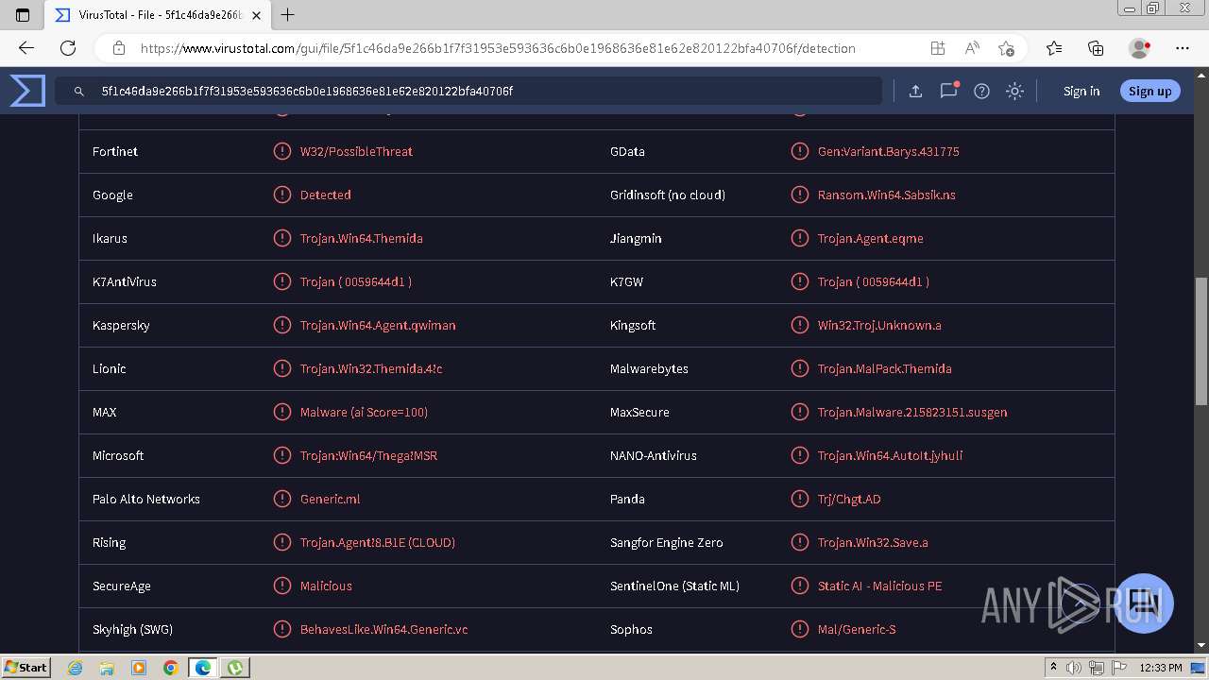This screenshot has height=680, width=1209.
Task: Click Ransom.Win64.Sabsik.ns detection text
Action: pos(886,195)
